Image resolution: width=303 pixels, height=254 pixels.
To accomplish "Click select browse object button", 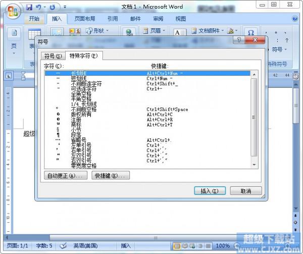I will click(x=295, y=223).
